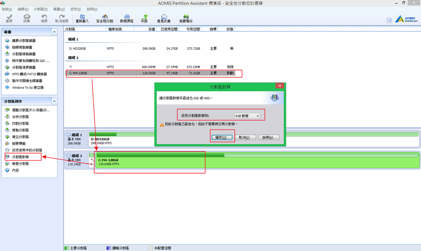Choose the 檢查分割區 operation icon
The image size is (421, 251).
point(7,163)
